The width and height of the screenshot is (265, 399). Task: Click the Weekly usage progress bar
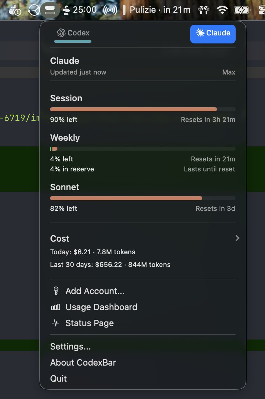click(x=143, y=149)
